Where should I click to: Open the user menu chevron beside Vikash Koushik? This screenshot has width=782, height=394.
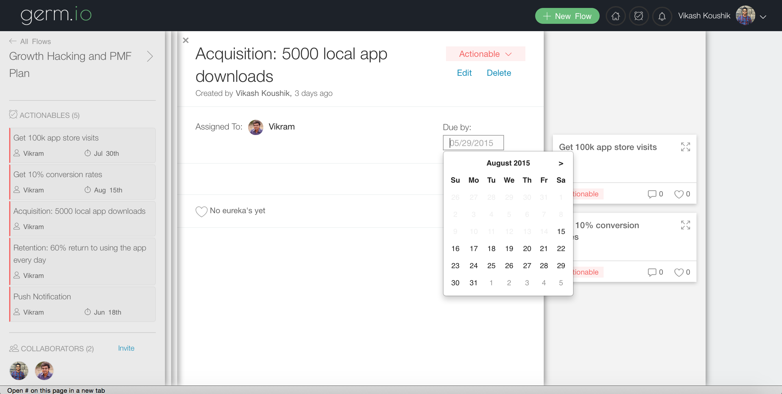pyautogui.click(x=763, y=17)
